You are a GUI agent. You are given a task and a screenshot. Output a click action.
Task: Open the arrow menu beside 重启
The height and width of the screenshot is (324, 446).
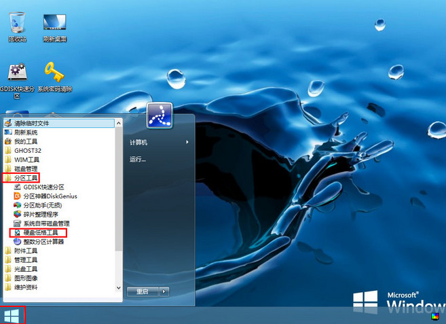pos(164,291)
